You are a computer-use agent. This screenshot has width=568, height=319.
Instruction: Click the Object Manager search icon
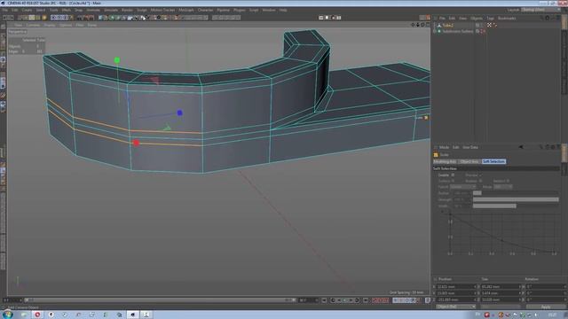click(x=541, y=18)
